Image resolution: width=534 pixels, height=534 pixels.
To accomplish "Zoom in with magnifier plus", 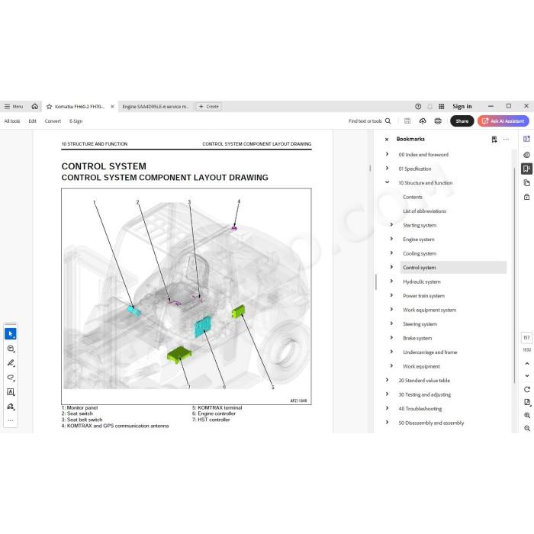I will 527,416.
